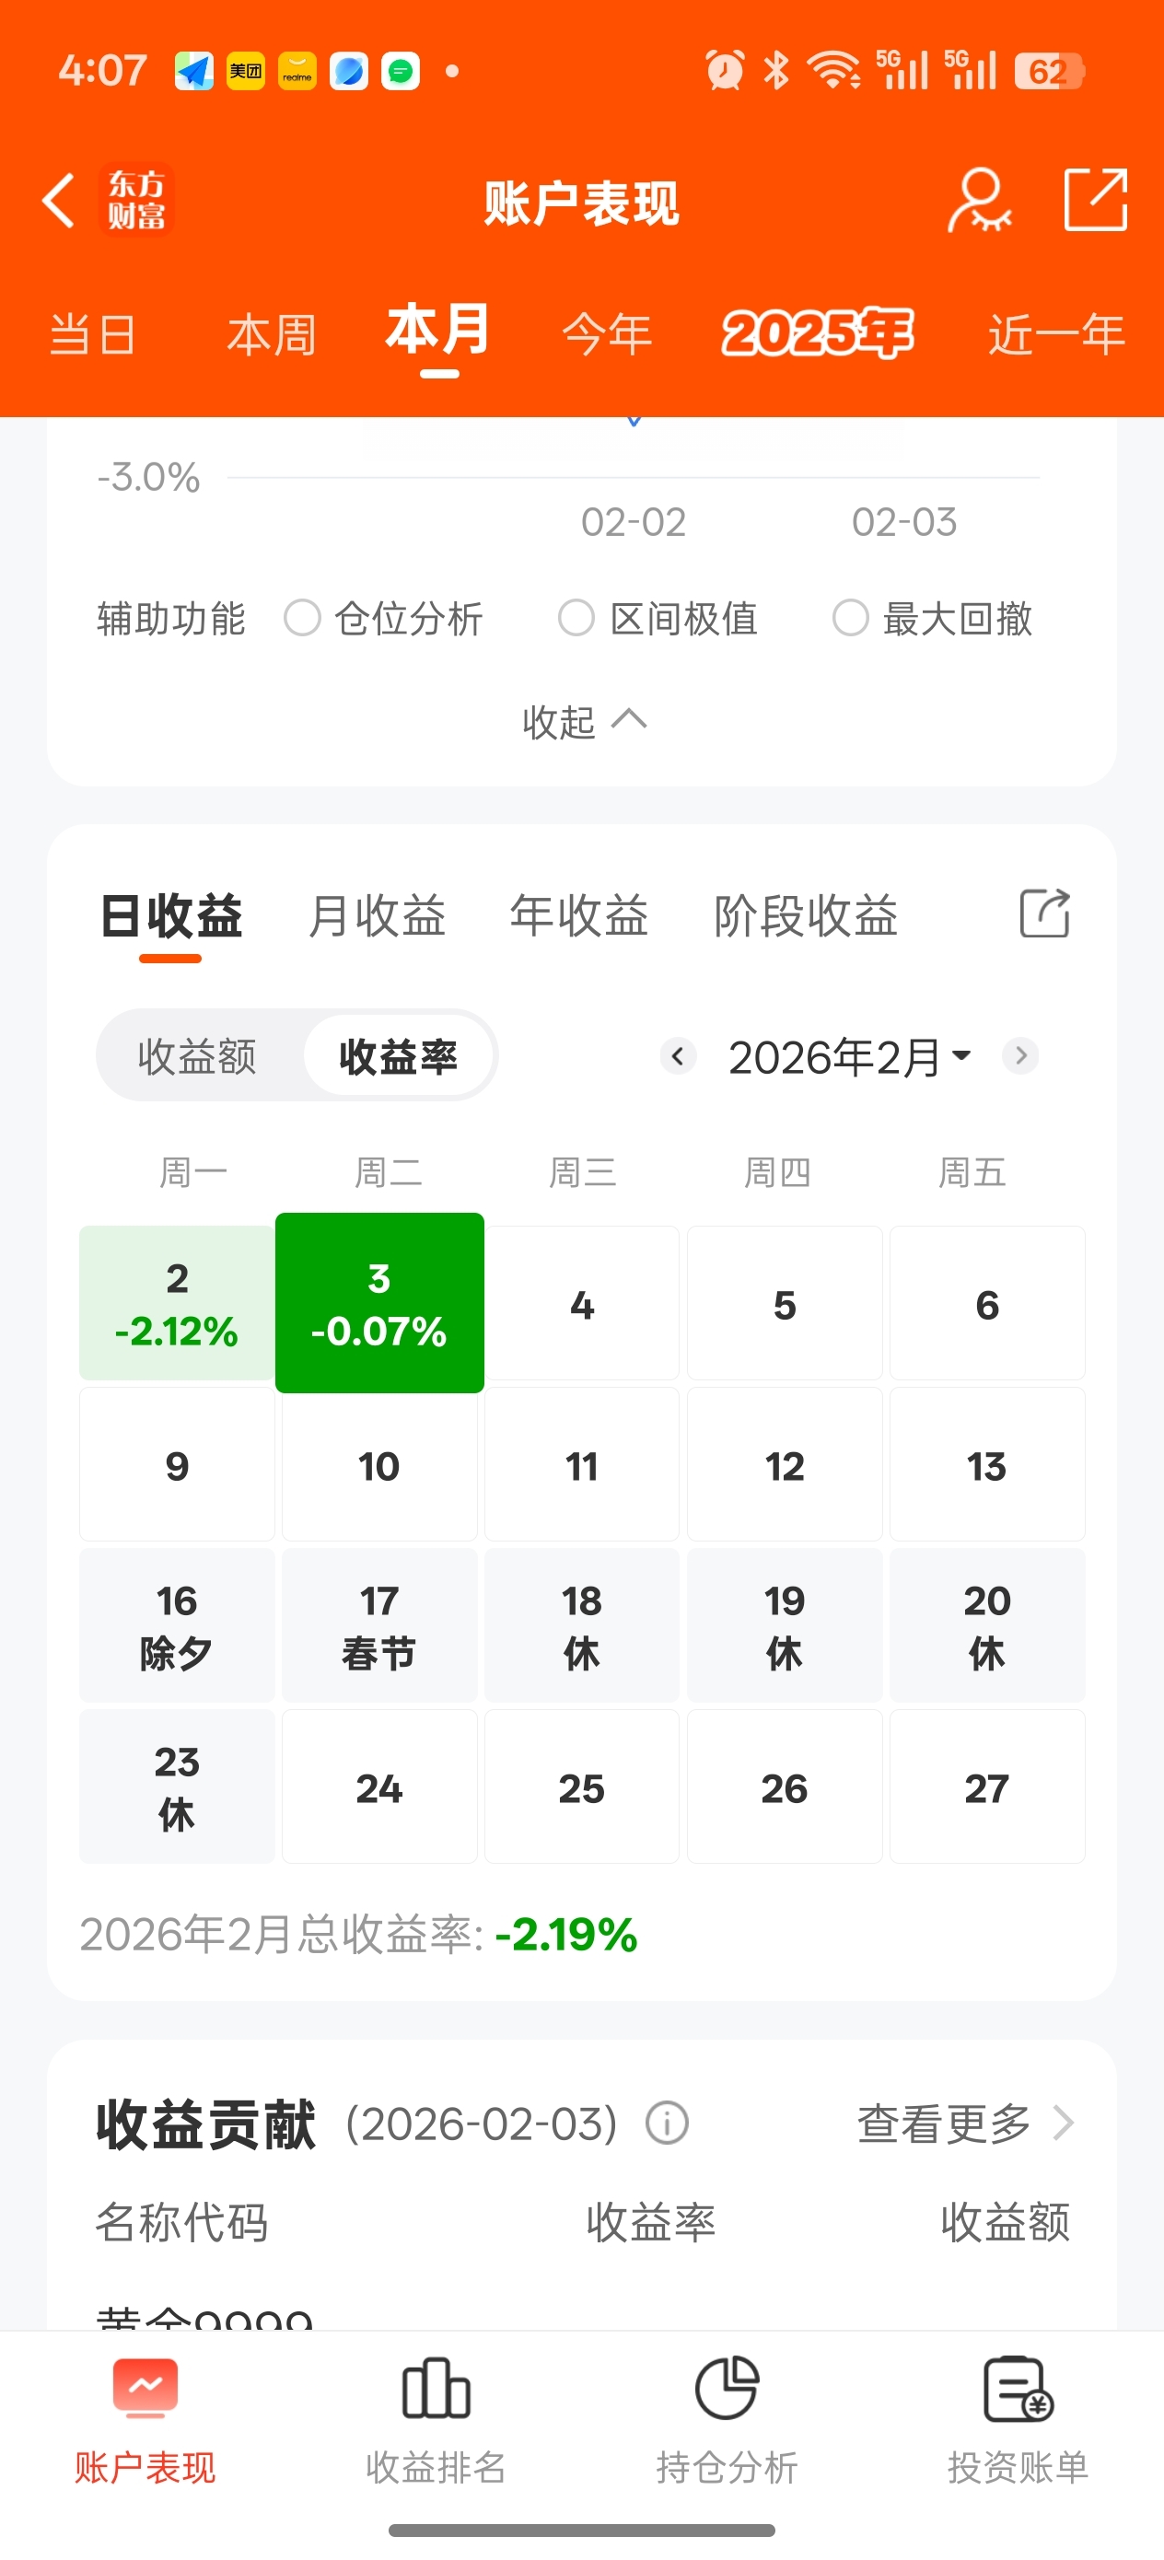Enable the 区间极值 radio option
This screenshot has width=1164, height=2560.
click(x=576, y=618)
